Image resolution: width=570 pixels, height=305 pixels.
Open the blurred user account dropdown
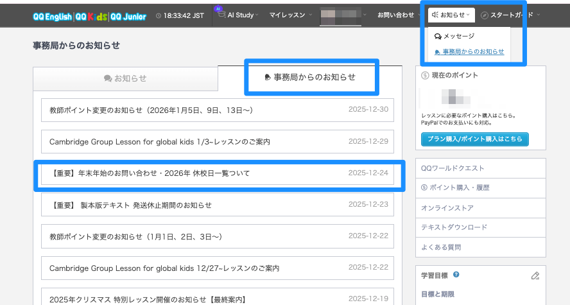(343, 15)
